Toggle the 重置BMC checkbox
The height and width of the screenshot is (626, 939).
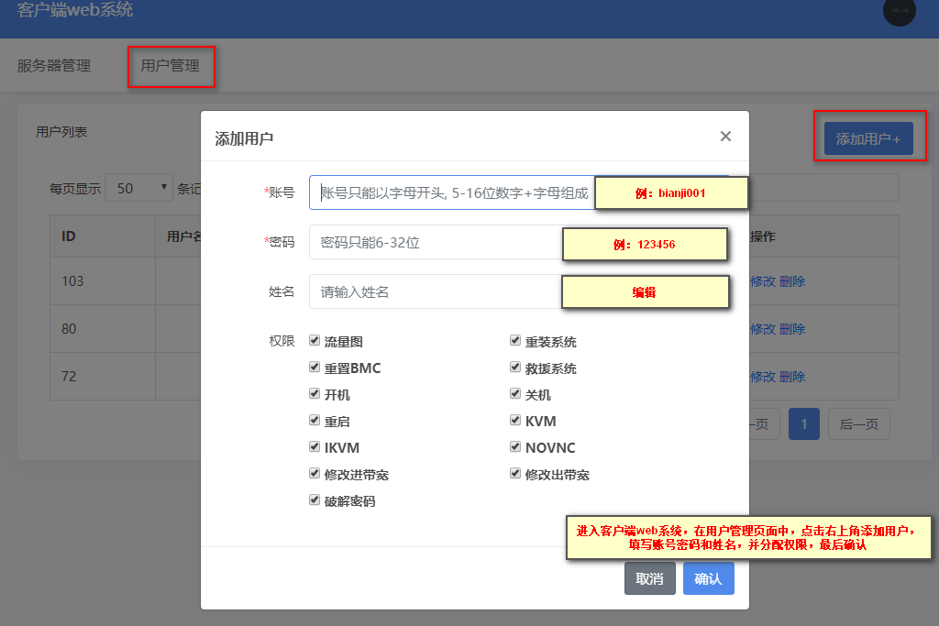tap(315, 367)
